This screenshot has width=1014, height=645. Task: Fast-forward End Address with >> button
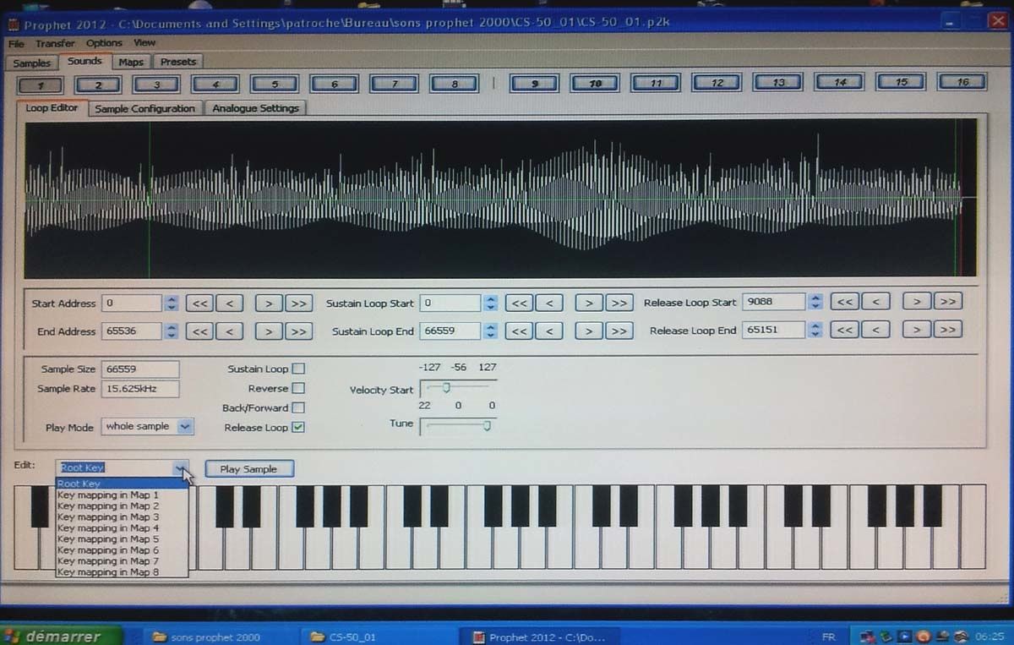[x=298, y=331]
